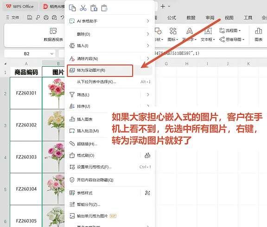Click the Cut scissors icon
The width and height of the screenshot is (267, 227).
[x=83, y=8]
